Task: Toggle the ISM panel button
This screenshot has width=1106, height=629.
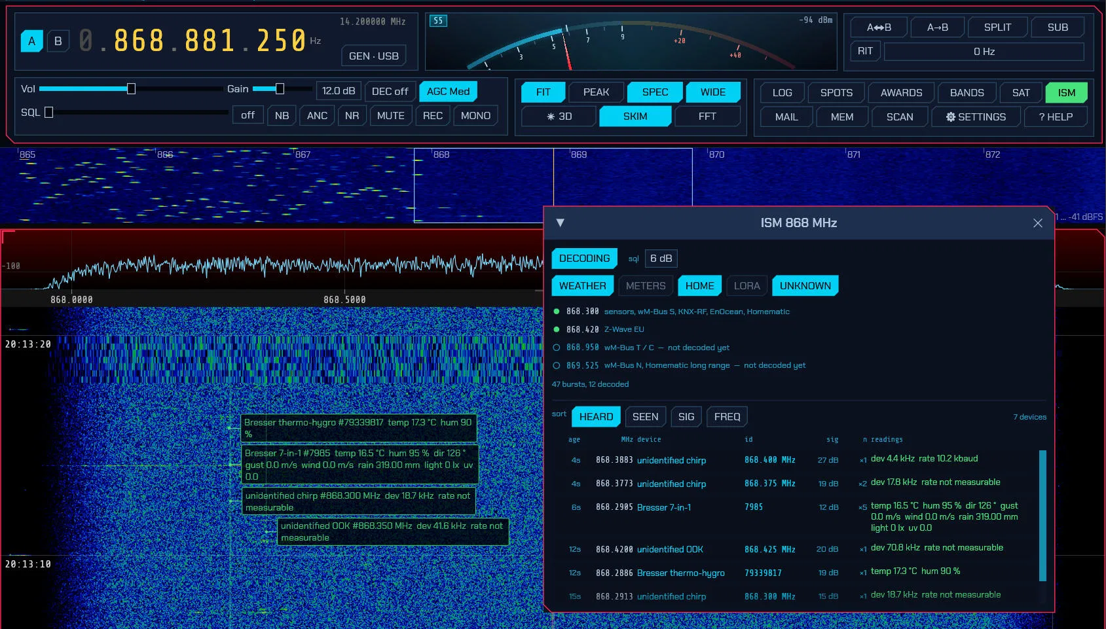Action: [1066, 93]
